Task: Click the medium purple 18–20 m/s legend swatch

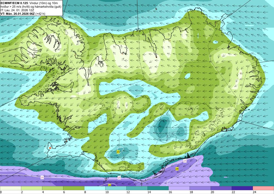Action: [x=200, y=188]
